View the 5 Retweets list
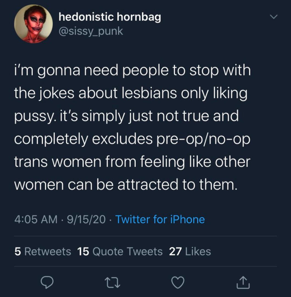The height and width of the screenshot is (297, 291). coord(43,251)
